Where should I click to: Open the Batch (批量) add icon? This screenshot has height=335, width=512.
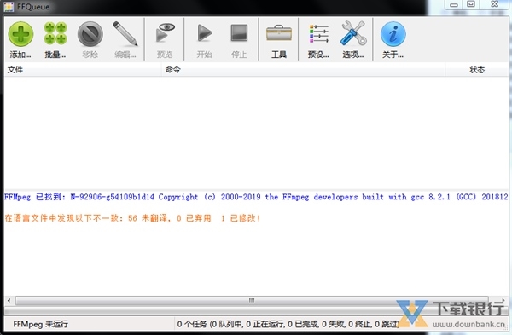pyautogui.click(x=55, y=34)
